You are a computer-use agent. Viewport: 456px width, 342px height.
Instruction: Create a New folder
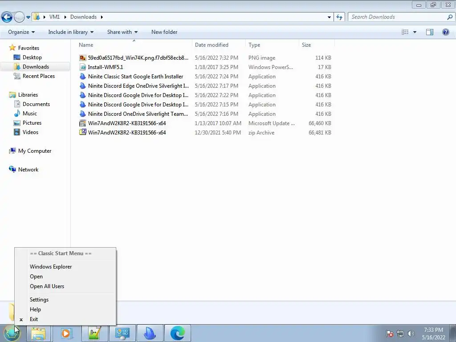pos(164,32)
